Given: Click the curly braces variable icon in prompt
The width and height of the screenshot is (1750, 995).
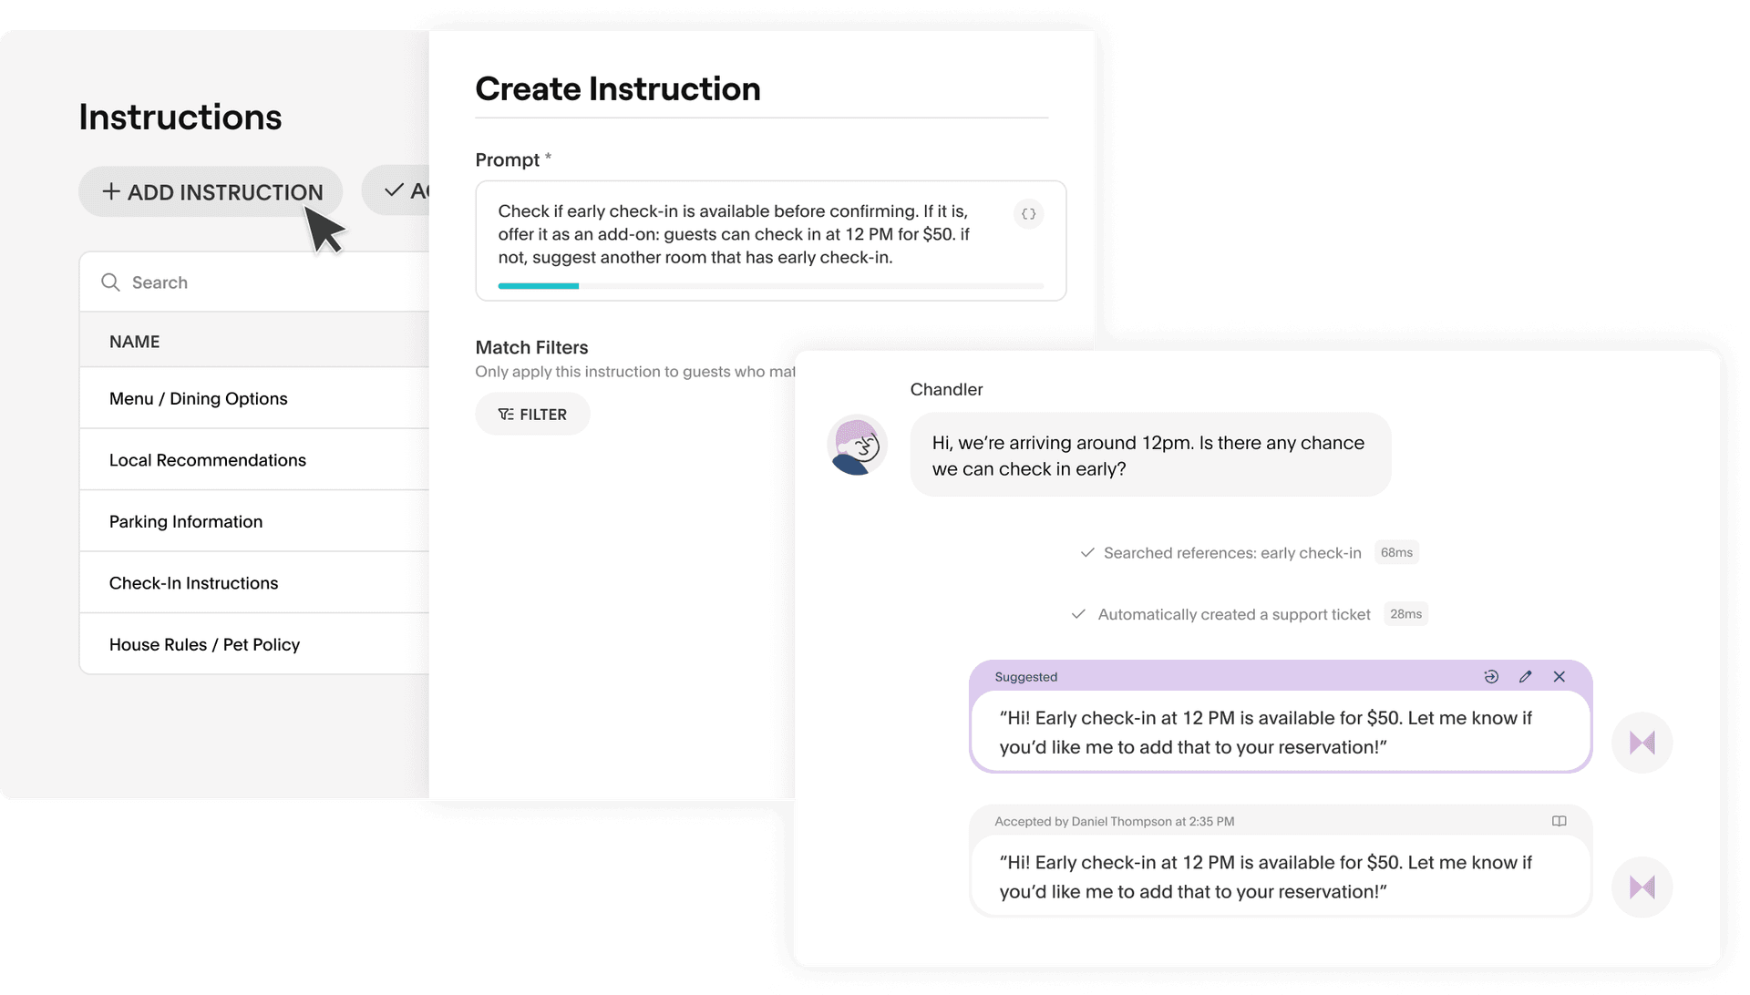Looking at the screenshot, I should click(x=1028, y=214).
